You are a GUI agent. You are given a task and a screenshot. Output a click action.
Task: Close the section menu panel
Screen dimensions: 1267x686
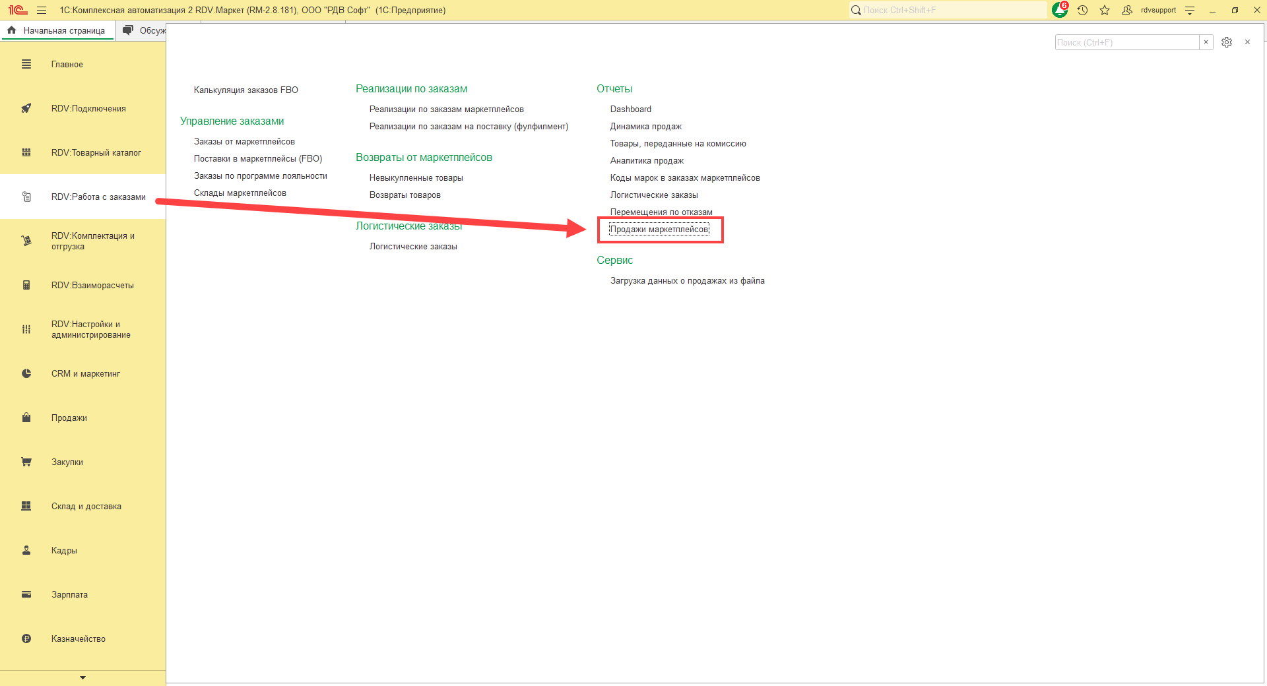1247,42
